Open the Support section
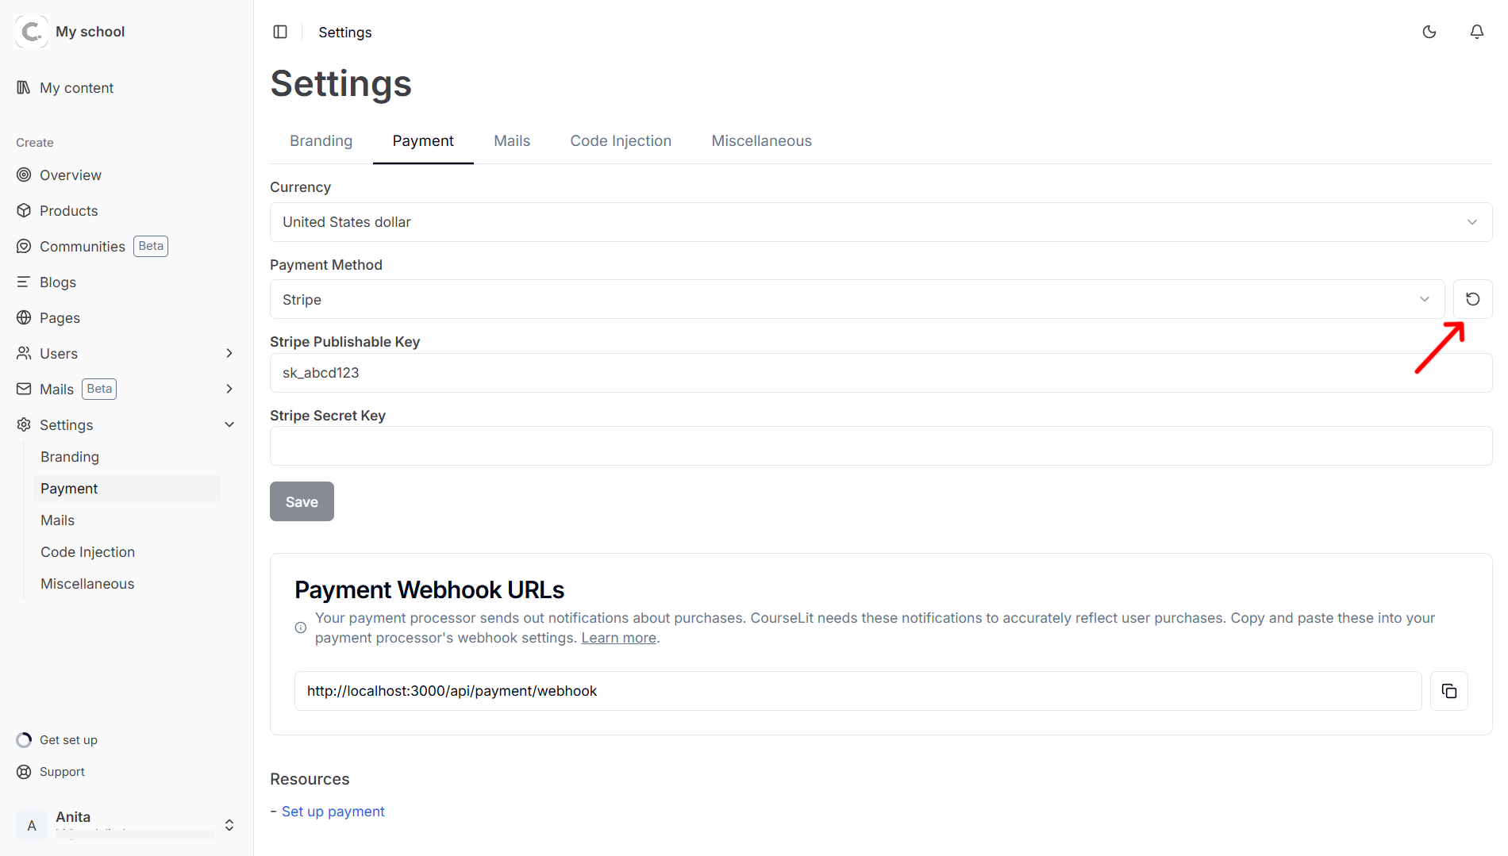The image size is (1508, 856). [x=62, y=771]
